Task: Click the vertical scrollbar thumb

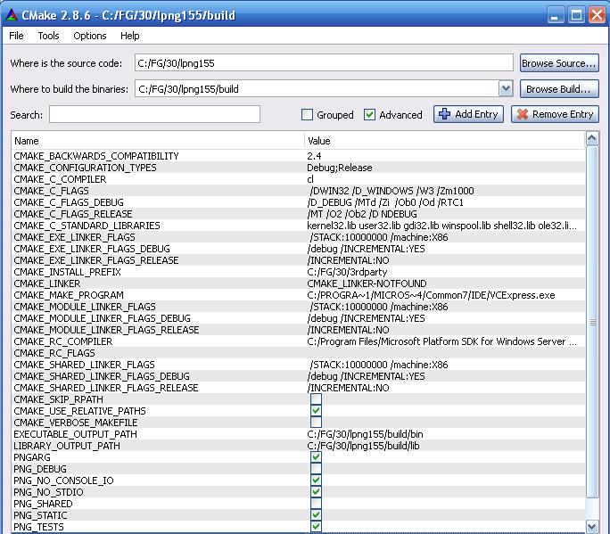Action: point(592,321)
